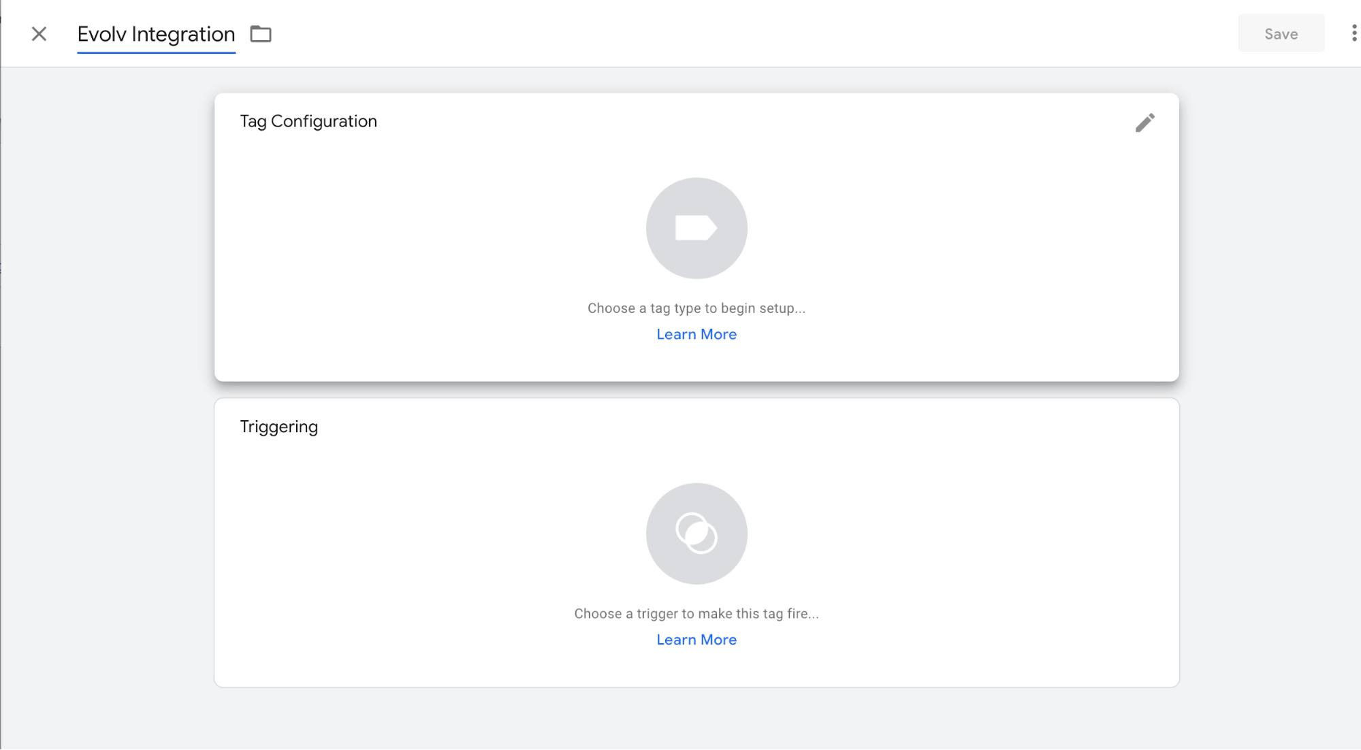Open Learn More link under tag type prompt
Image resolution: width=1361 pixels, height=750 pixels.
coord(696,334)
